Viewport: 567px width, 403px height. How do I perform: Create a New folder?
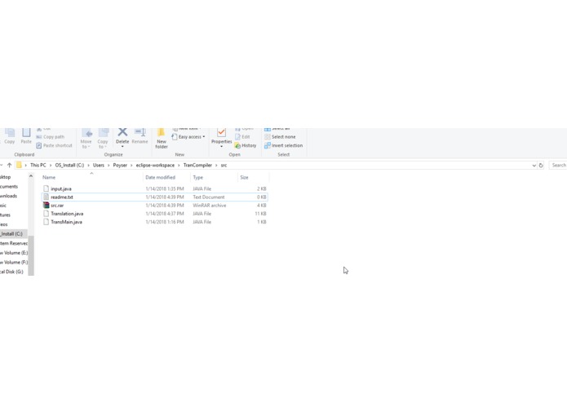point(162,139)
